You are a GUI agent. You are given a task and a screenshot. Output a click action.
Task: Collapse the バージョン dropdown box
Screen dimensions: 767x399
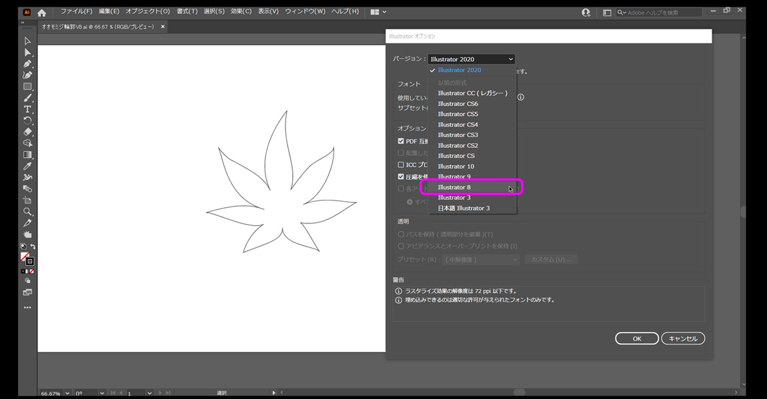(471, 59)
